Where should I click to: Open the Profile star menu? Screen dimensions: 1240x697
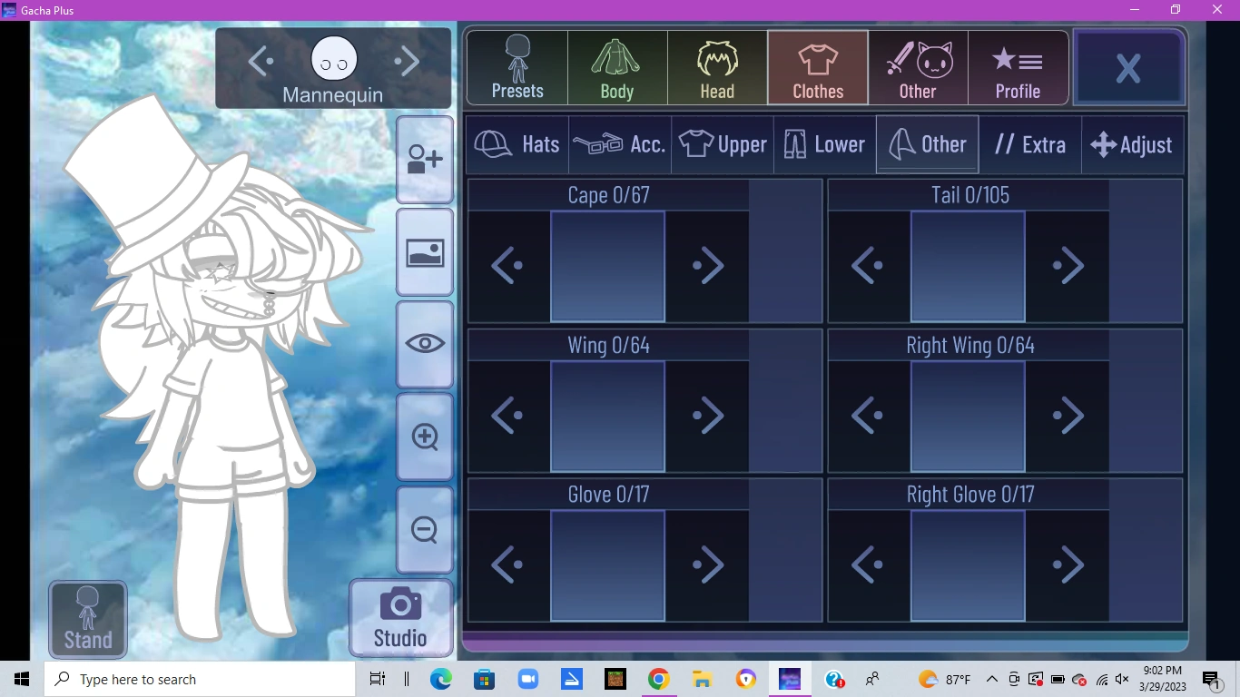[1018, 68]
